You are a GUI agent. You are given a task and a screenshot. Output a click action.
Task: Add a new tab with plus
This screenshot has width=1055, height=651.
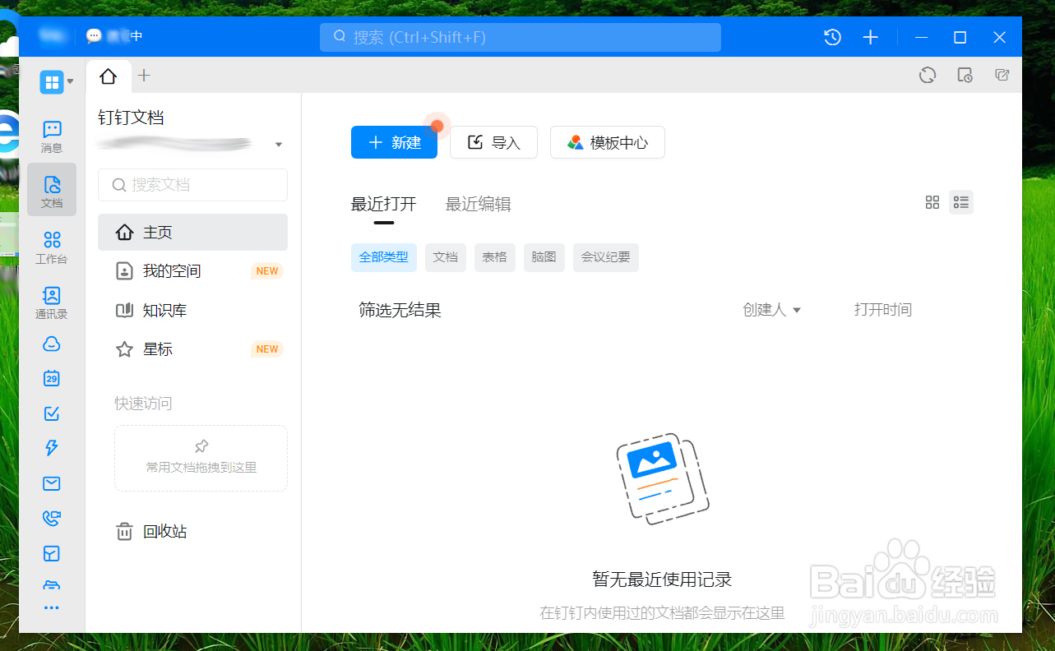coord(144,76)
